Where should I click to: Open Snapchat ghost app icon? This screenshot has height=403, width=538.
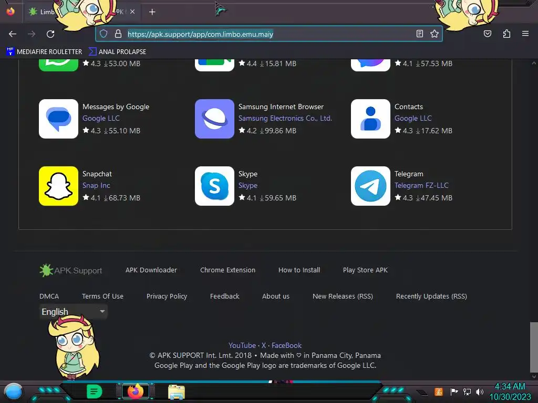[59, 186]
